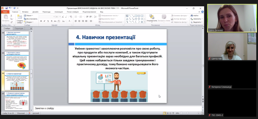258x119 pixels.
Task: Start Slide Show view from status bar
Action: click(x=174, y=113)
